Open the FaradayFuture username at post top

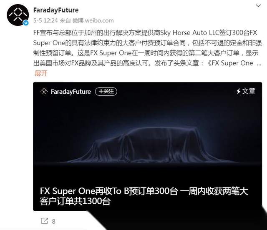coord(56,10)
